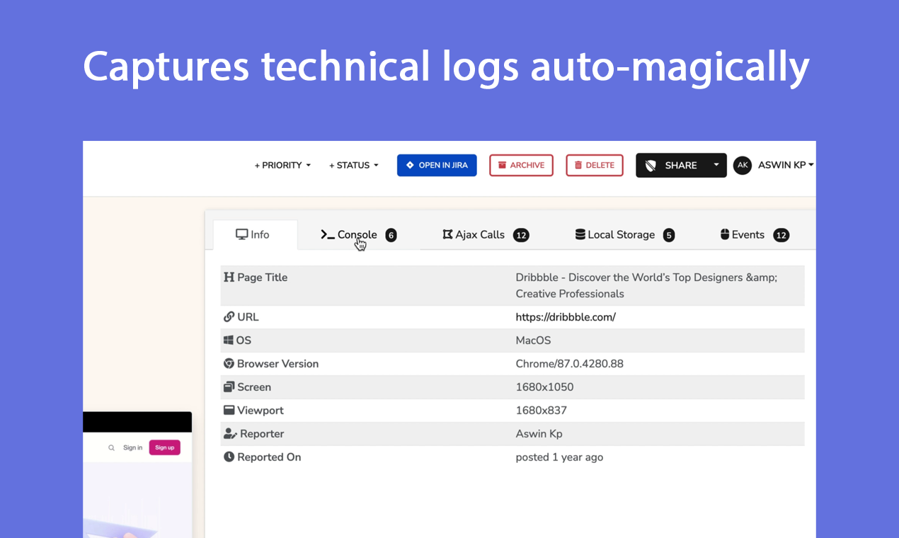The height and width of the screenshot is (538, 899).
Task: Open the Priority dropdown
Action: click(x=282, y=165)
